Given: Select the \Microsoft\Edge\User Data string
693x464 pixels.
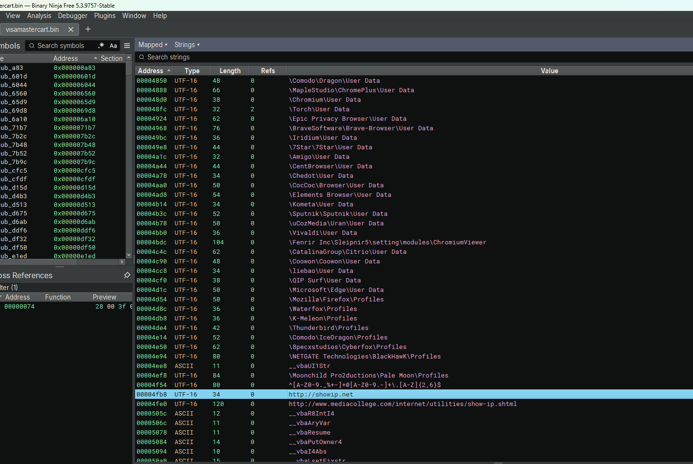Looking at the screenshot, I should (x=414, y=290).
